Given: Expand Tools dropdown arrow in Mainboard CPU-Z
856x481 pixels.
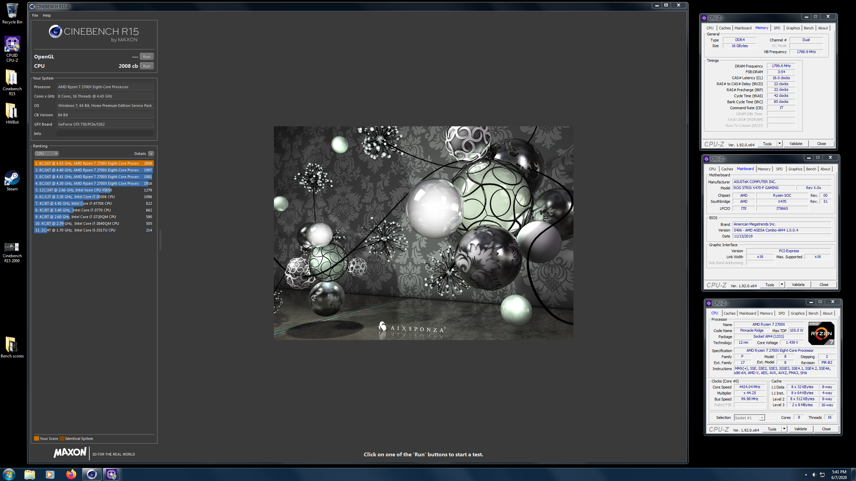Looking at the screenshot, I should [782, 285].
